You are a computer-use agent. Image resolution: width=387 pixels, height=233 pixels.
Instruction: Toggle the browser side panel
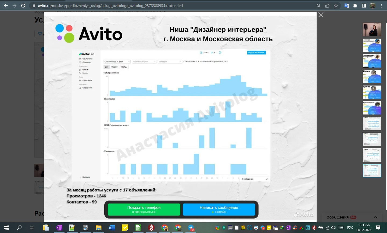(364, 6)
